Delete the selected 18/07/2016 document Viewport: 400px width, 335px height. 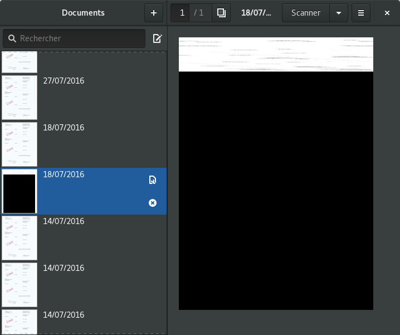tap(153, 203)
